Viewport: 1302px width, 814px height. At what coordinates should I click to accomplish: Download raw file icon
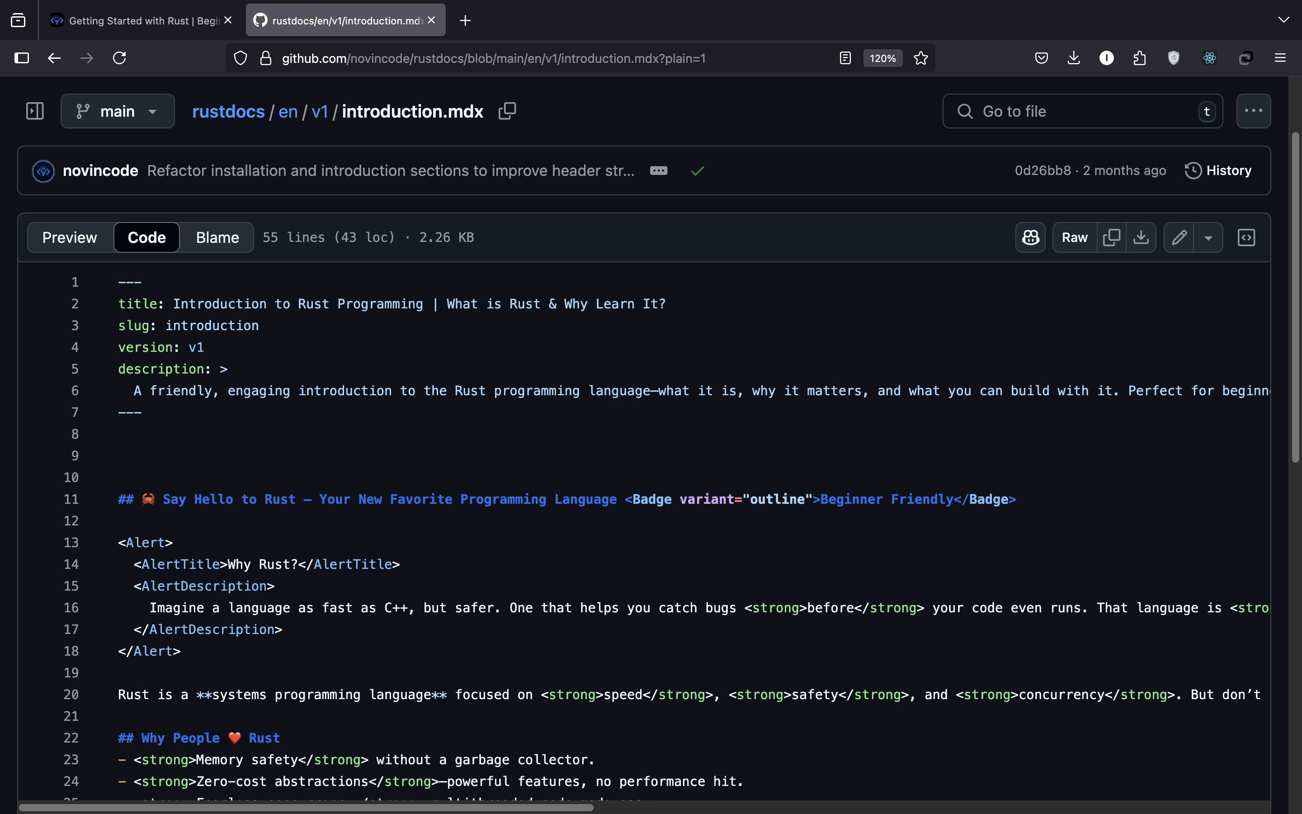point(1141,237)
